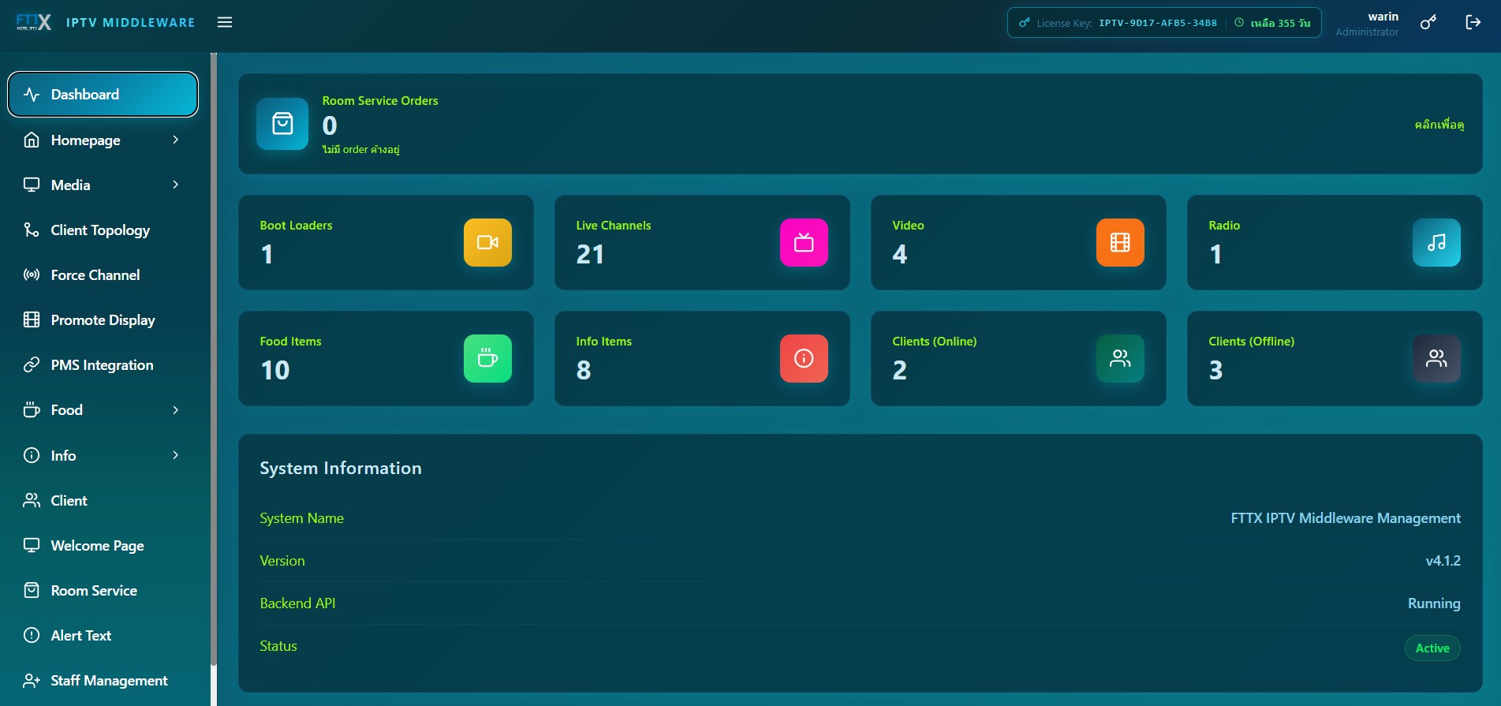Image resolution: width=1501 pixels, height=706 pixels.
Task: Click the logout icon in header
Action: 1473,22
